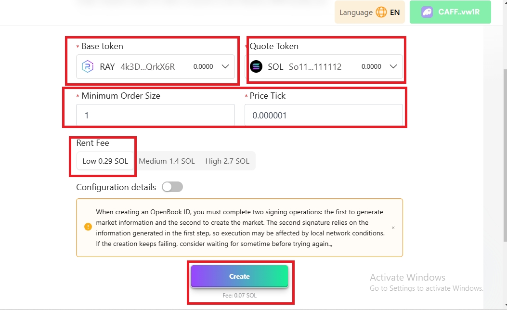Select Medium 1.4 SOL rent fee
Viewport: 507px width, 310px height.
click(x=167, y=161)
